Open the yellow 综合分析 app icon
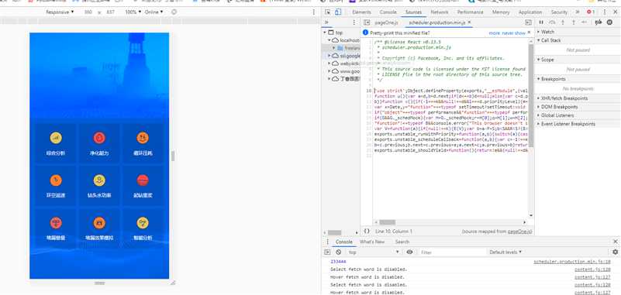This screenshot has width=621, height=295. 56,138
